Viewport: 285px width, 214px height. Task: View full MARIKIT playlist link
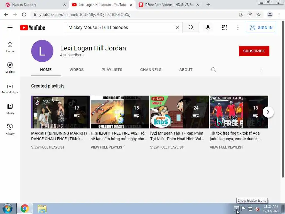48,147
